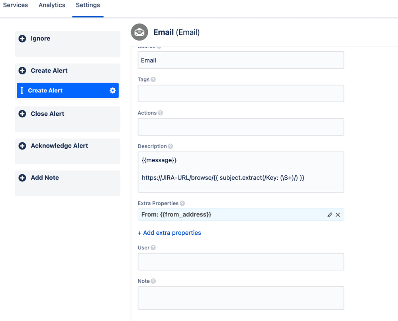The image size is (398, 321).
Task: Show help for Extra Properties
Action: point(182,203)
